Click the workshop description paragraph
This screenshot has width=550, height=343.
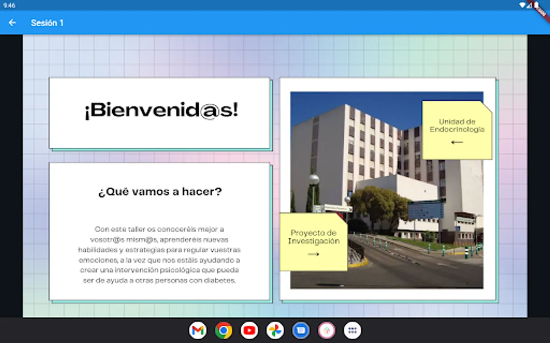coord(159,255)
